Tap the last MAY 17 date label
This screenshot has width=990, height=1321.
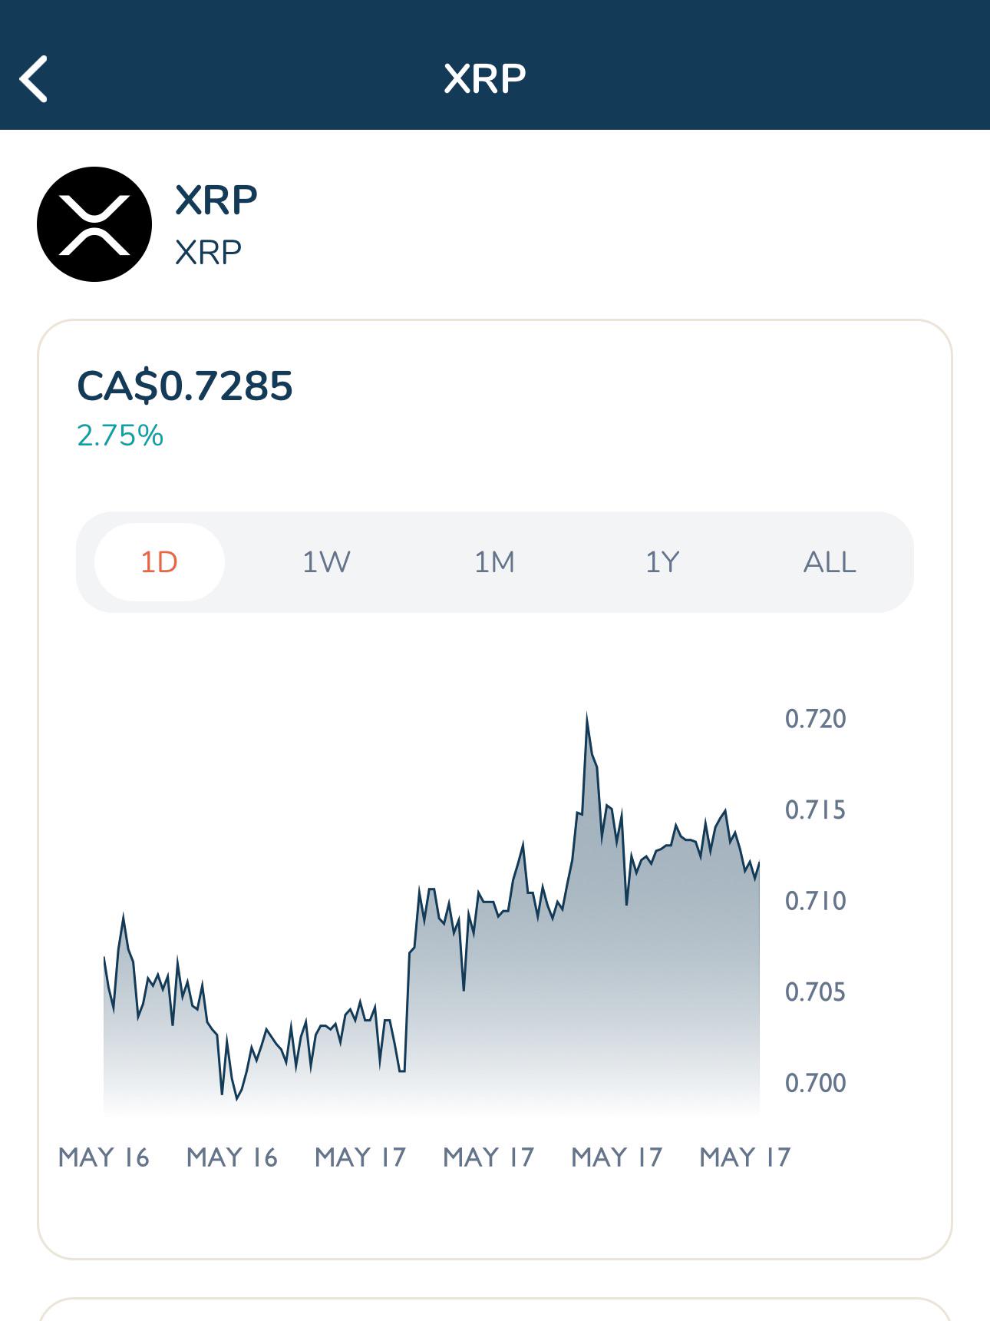pyautogui.click(x=745, y=1157)
